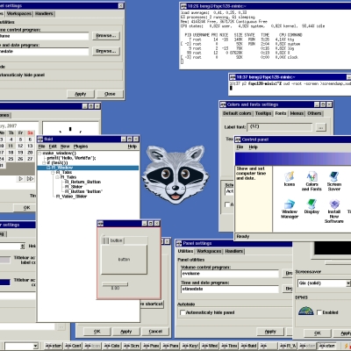Click the lower Panel settings title icon
This screenshot has height=351, width=351.
point(179,243)
